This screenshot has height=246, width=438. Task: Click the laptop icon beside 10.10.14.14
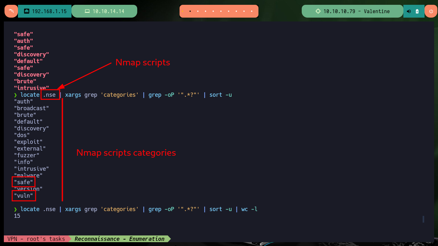coord(87,11)
